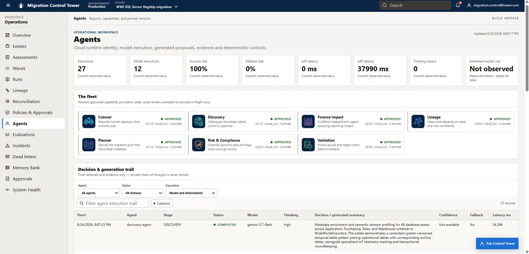Open the All agents filter dropdown
The width and height of the screenshot is (529, 254).
pos(99,193)
